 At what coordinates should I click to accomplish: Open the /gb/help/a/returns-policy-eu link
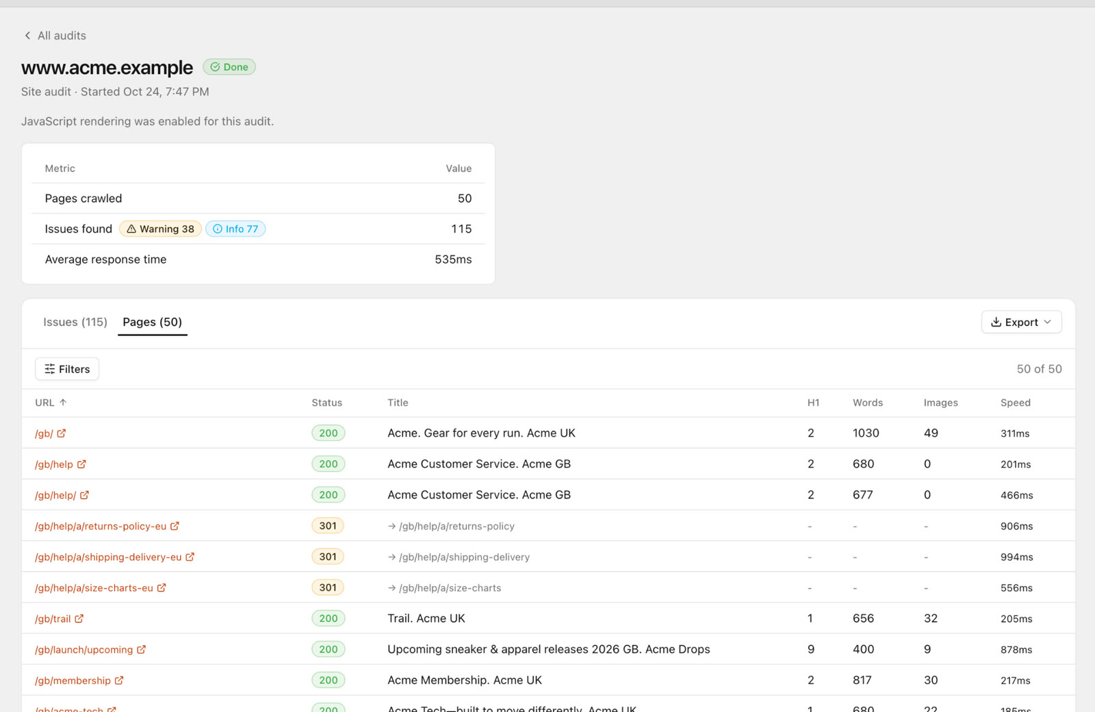[x=101, y=526]
